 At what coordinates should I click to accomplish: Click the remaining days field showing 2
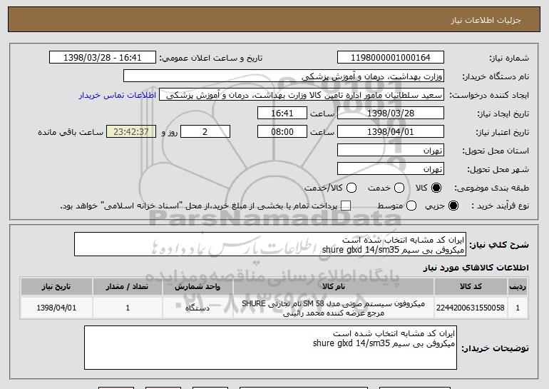click(x=205, y=132)
